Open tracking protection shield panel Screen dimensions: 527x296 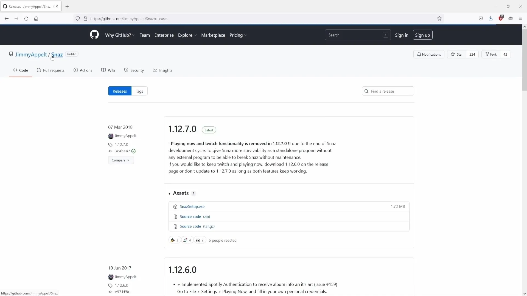click(x=78, y=19)
